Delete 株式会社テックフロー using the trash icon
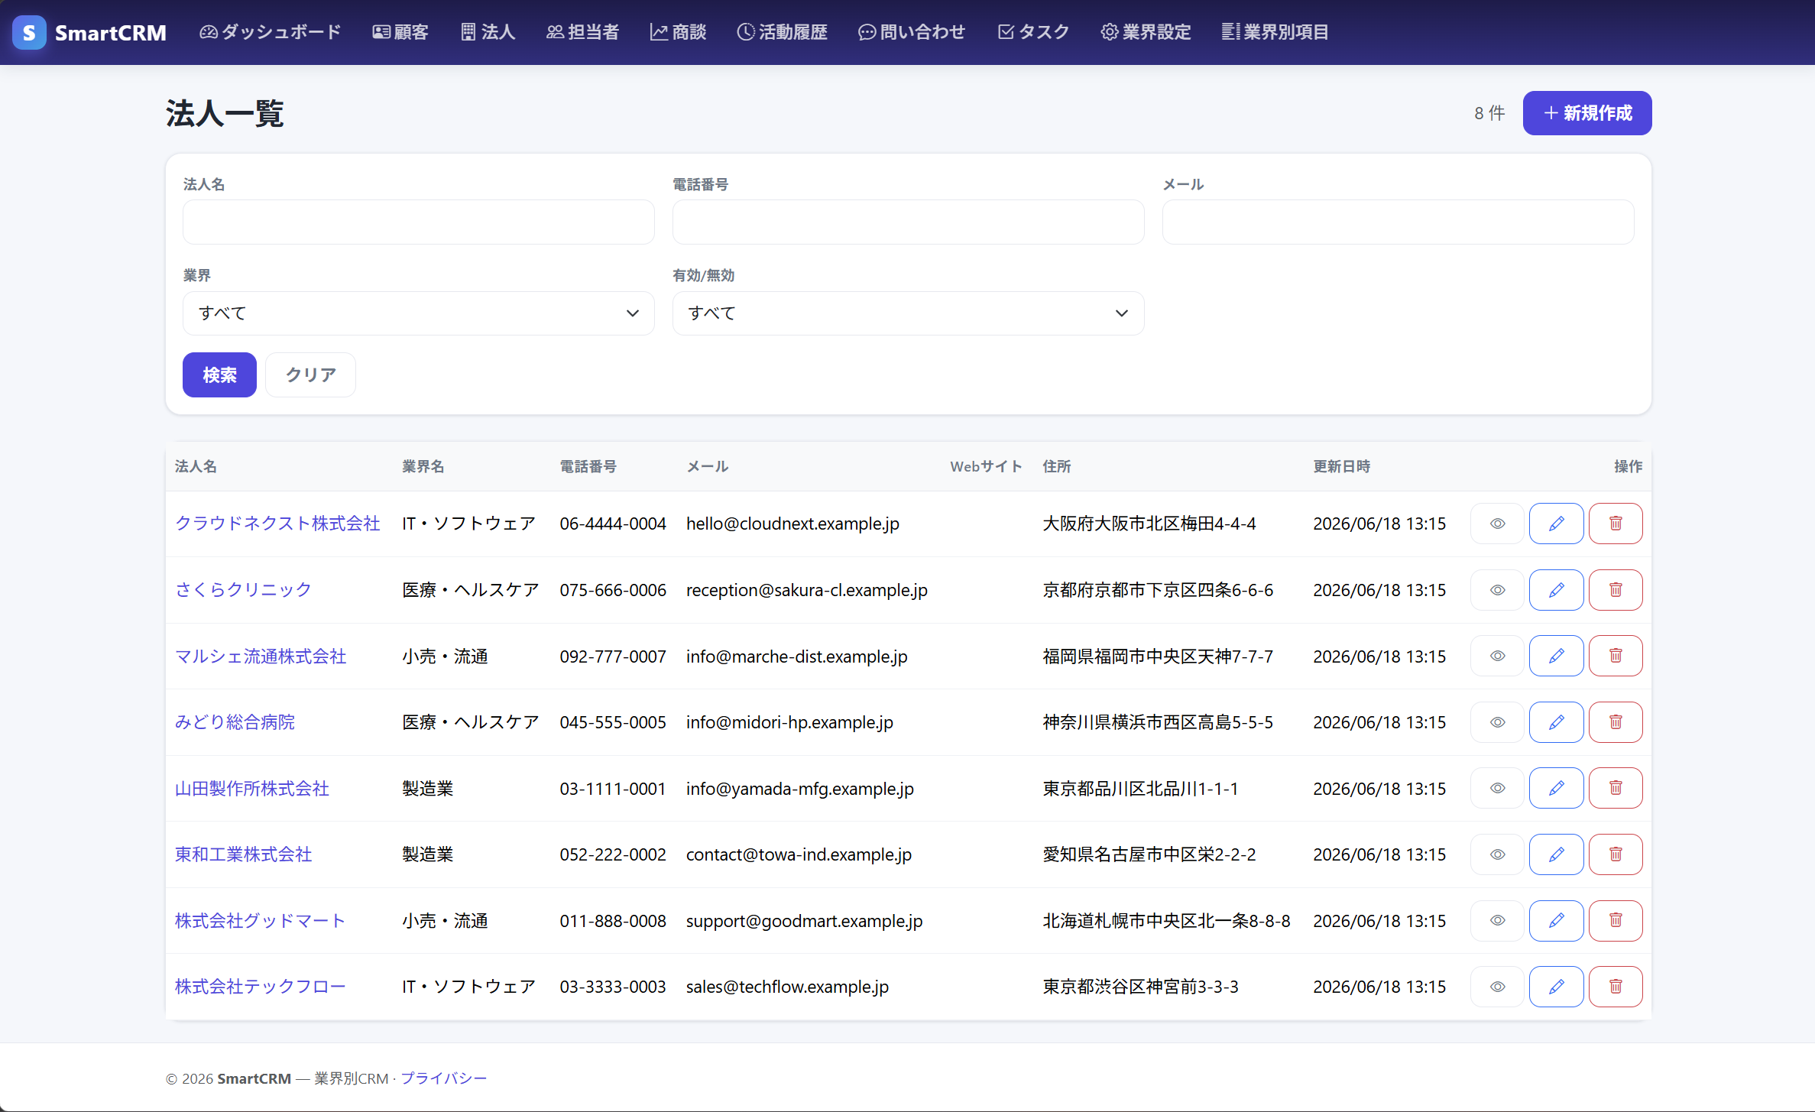The width and height of the screenshot is (1815, 1112). (1616, 987)
